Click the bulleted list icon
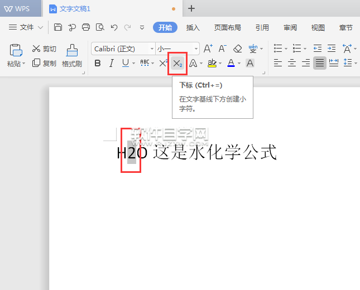 click(x=278, y=49)
